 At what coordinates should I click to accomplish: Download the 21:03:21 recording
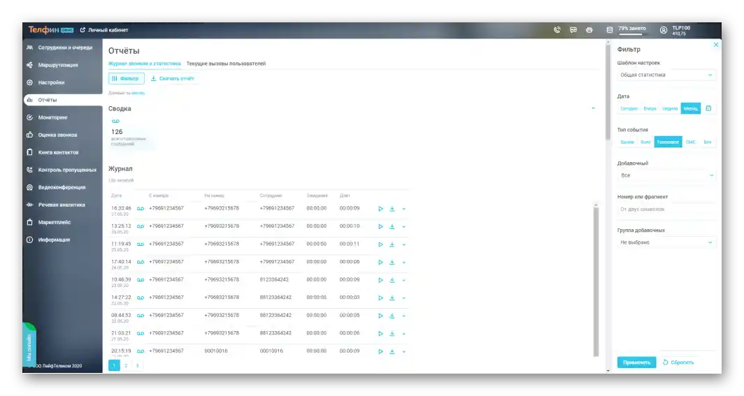pos(392,334)
